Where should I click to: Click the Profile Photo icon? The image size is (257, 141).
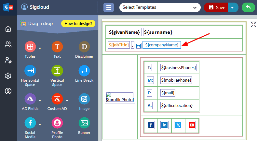(x=57, y=123)
